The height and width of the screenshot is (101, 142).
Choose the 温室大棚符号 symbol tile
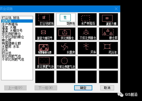tap(45, 34)
